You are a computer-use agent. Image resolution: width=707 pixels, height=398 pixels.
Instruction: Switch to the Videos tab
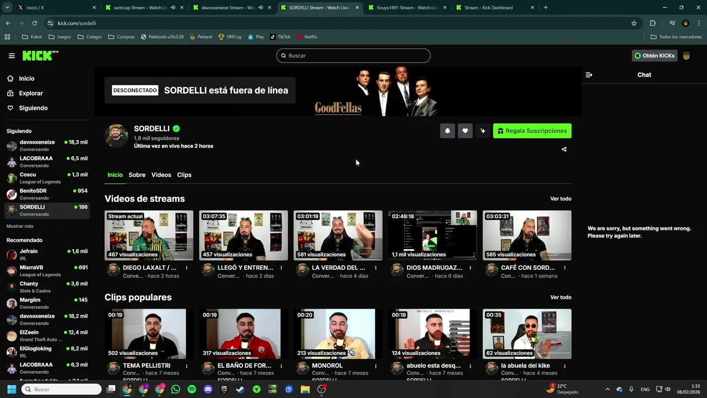pos(161,175)
